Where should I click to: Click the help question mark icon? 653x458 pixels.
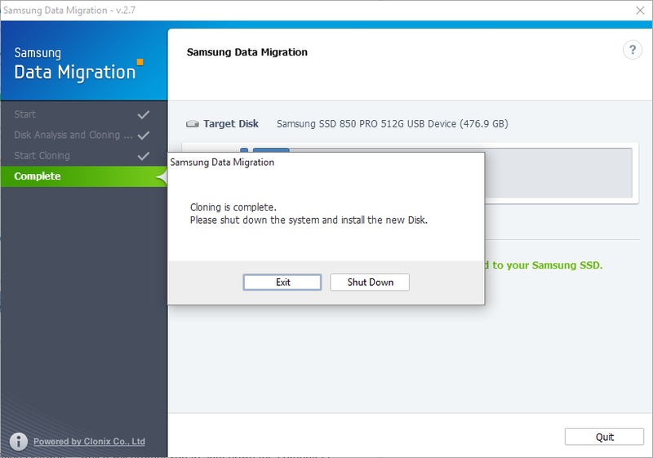click(x=632, y=51)
